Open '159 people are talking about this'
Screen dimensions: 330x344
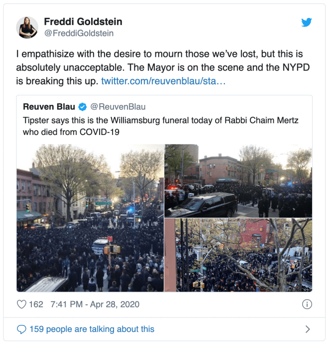point(92,329)
